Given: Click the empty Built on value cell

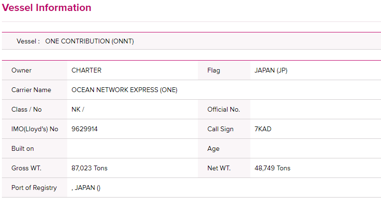Looking at the screenshot, I should [133, 149].
